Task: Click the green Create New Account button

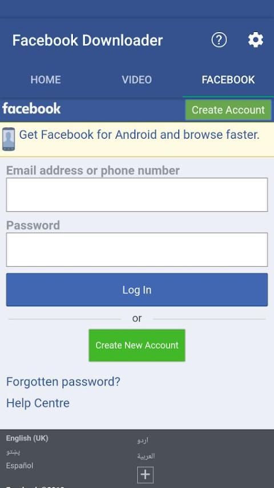Action: point(137,345)
